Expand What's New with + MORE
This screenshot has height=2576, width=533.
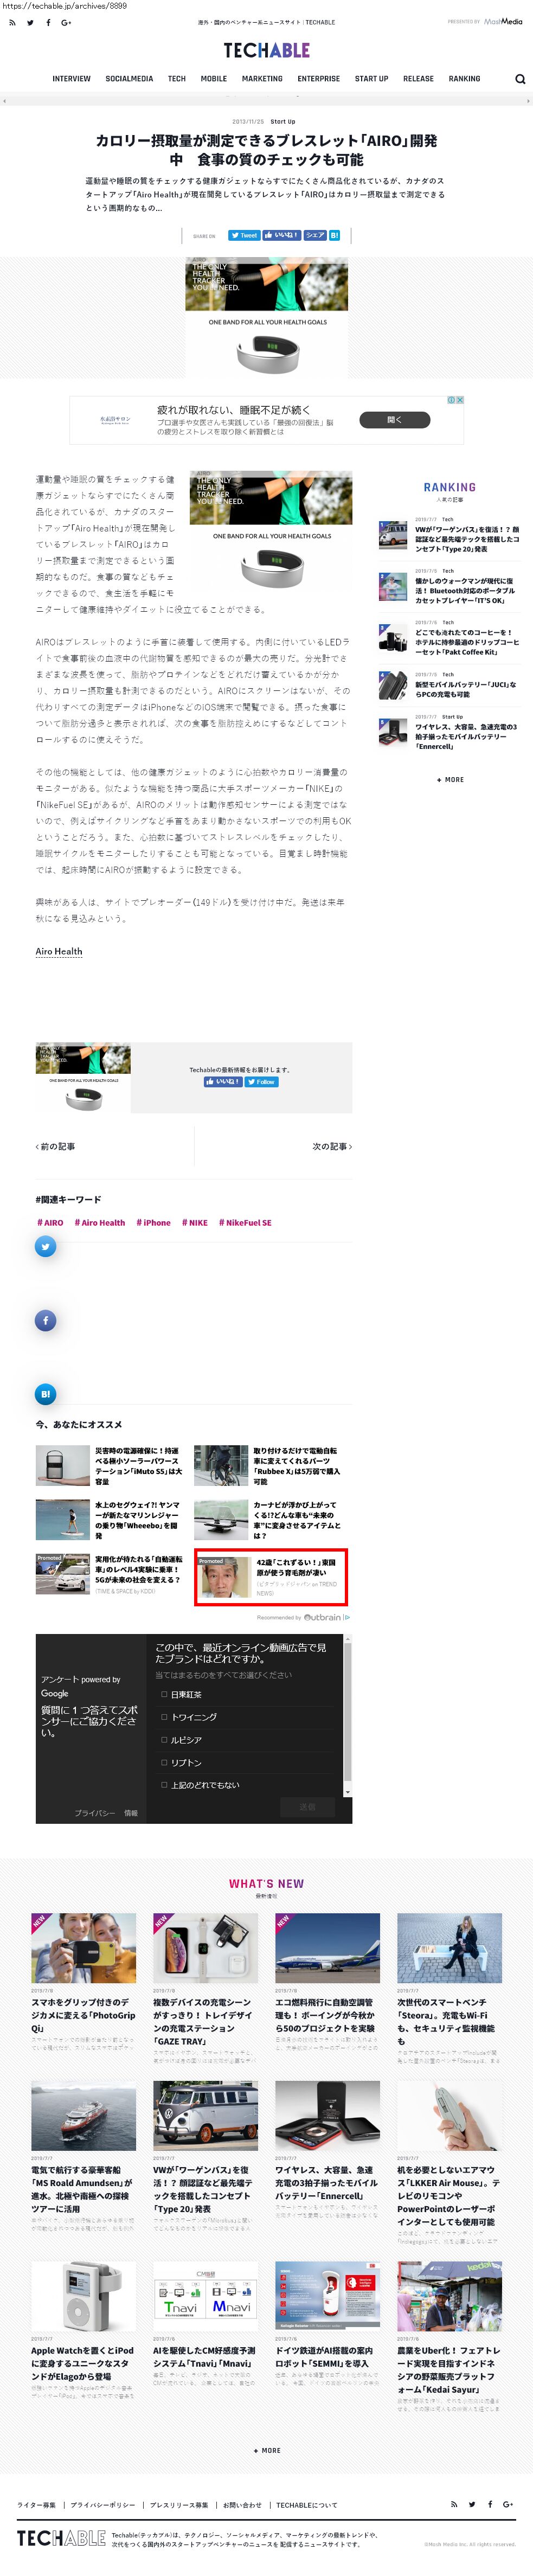(267, 2450)
